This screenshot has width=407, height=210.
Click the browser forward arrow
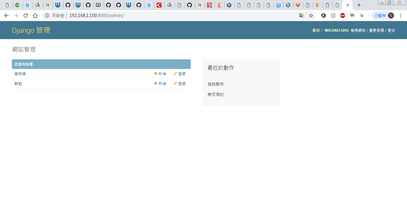pyautogui.click(x=16, y=16)
